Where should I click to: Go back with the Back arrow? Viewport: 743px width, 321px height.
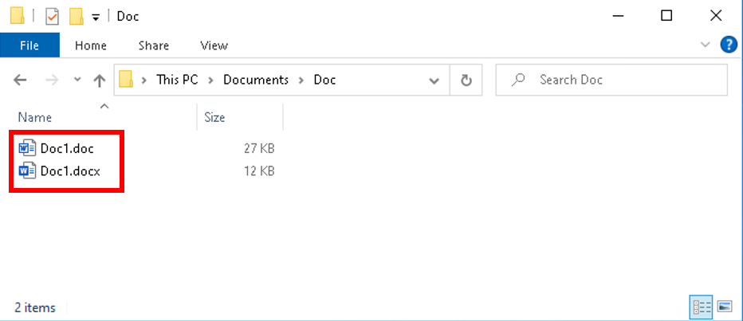point(21,80)
